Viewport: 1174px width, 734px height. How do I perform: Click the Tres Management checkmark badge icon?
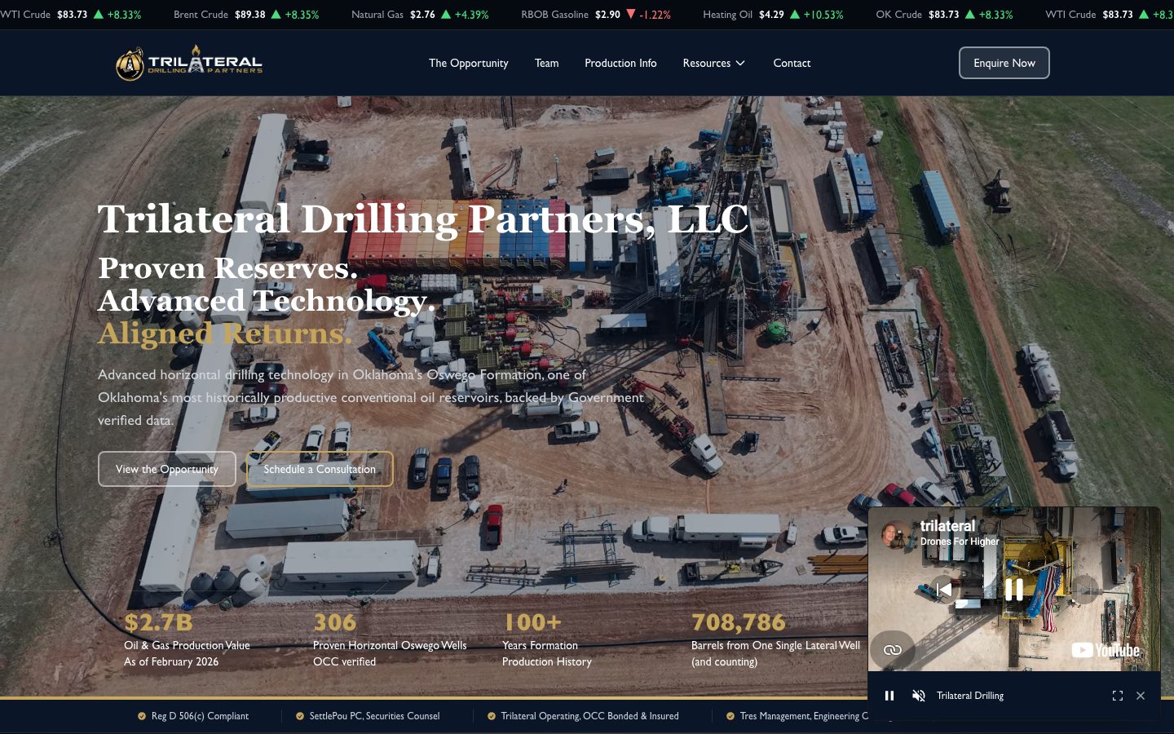[x=730, y=716]
